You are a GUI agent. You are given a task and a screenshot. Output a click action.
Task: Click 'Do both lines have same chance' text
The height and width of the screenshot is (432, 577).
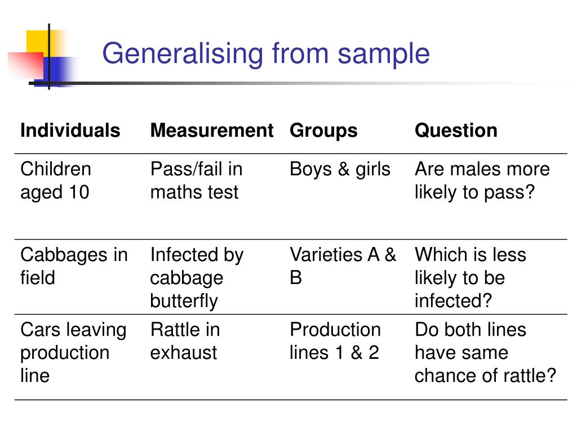[485, 353]
